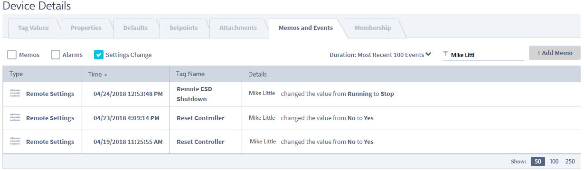Click Mike Little in the 04/23/2018 row
584x171 pixels.
click(x=262, y=117)
